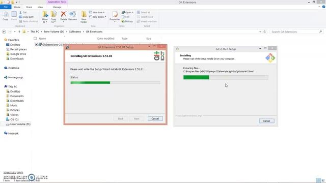Open the address bar history dropdown
Image resolution: width=326 pixels, height=183 pixels.
[260, 32]
